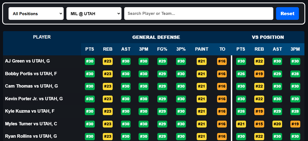The width and height of the screenshot is (308, 141).
Task: Sort by VS Position PTS column
Action: [241, 49]
